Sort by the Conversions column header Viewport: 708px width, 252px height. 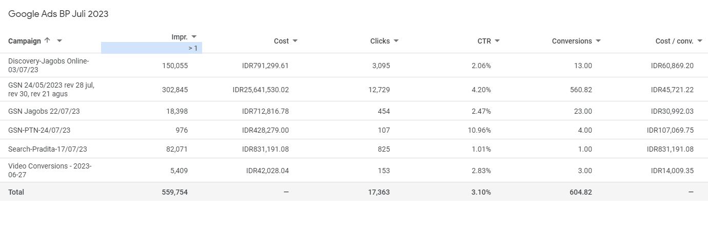[x=572, y=41]
